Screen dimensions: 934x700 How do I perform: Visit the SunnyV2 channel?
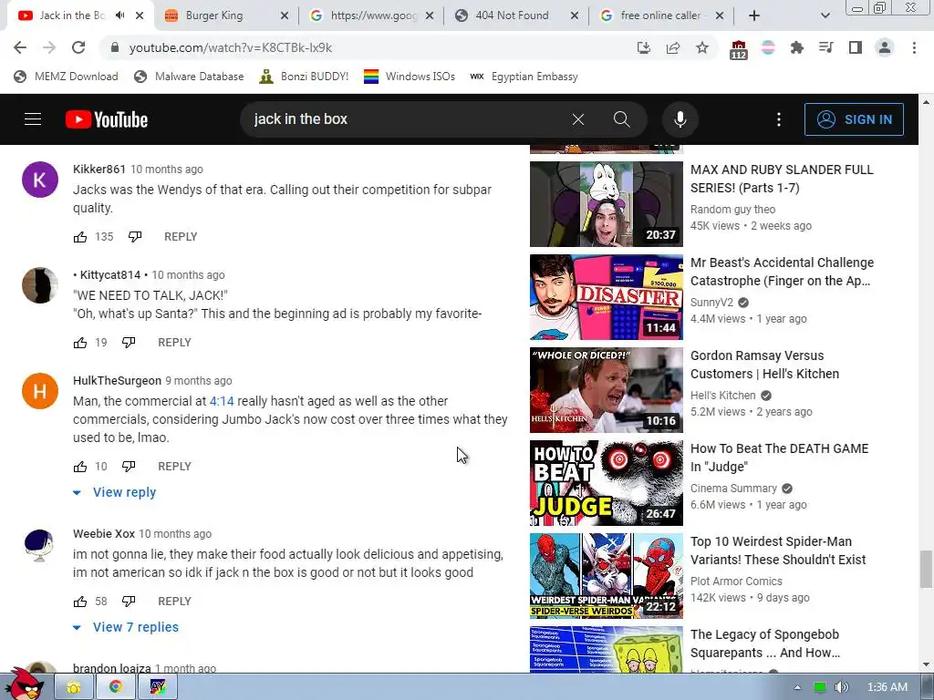coord(711,303)
